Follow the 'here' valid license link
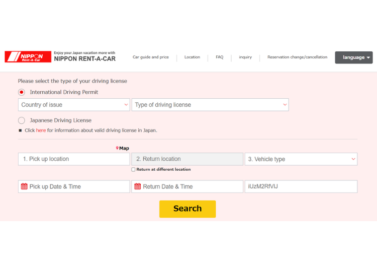Image resolution: width=377 pixels, height=270 pixels. point(41,130)
